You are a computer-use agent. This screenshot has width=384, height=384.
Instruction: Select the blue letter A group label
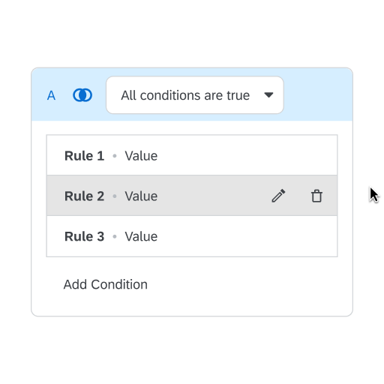pyautogui.click(x=51, y=95)
